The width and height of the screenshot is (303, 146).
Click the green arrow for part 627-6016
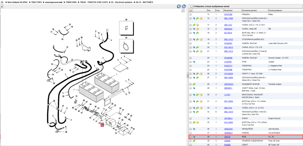(197, 33)
